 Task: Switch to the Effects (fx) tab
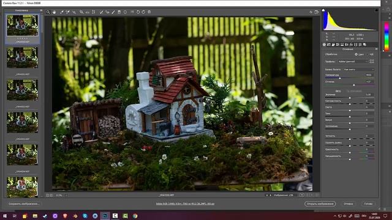351,45
